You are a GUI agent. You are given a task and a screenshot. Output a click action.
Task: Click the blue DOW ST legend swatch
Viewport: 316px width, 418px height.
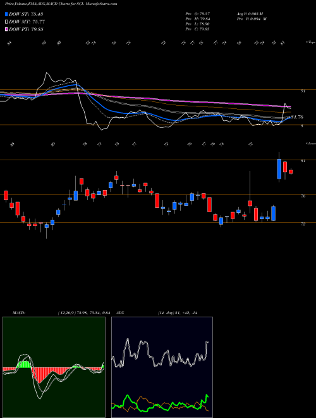pos(6,14)
